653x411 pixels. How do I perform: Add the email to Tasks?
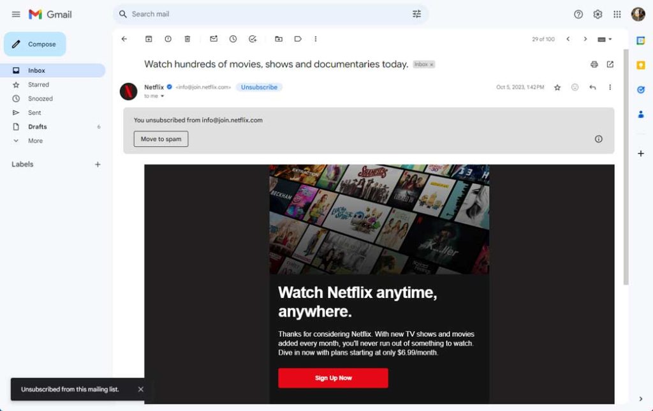point(253,39)
